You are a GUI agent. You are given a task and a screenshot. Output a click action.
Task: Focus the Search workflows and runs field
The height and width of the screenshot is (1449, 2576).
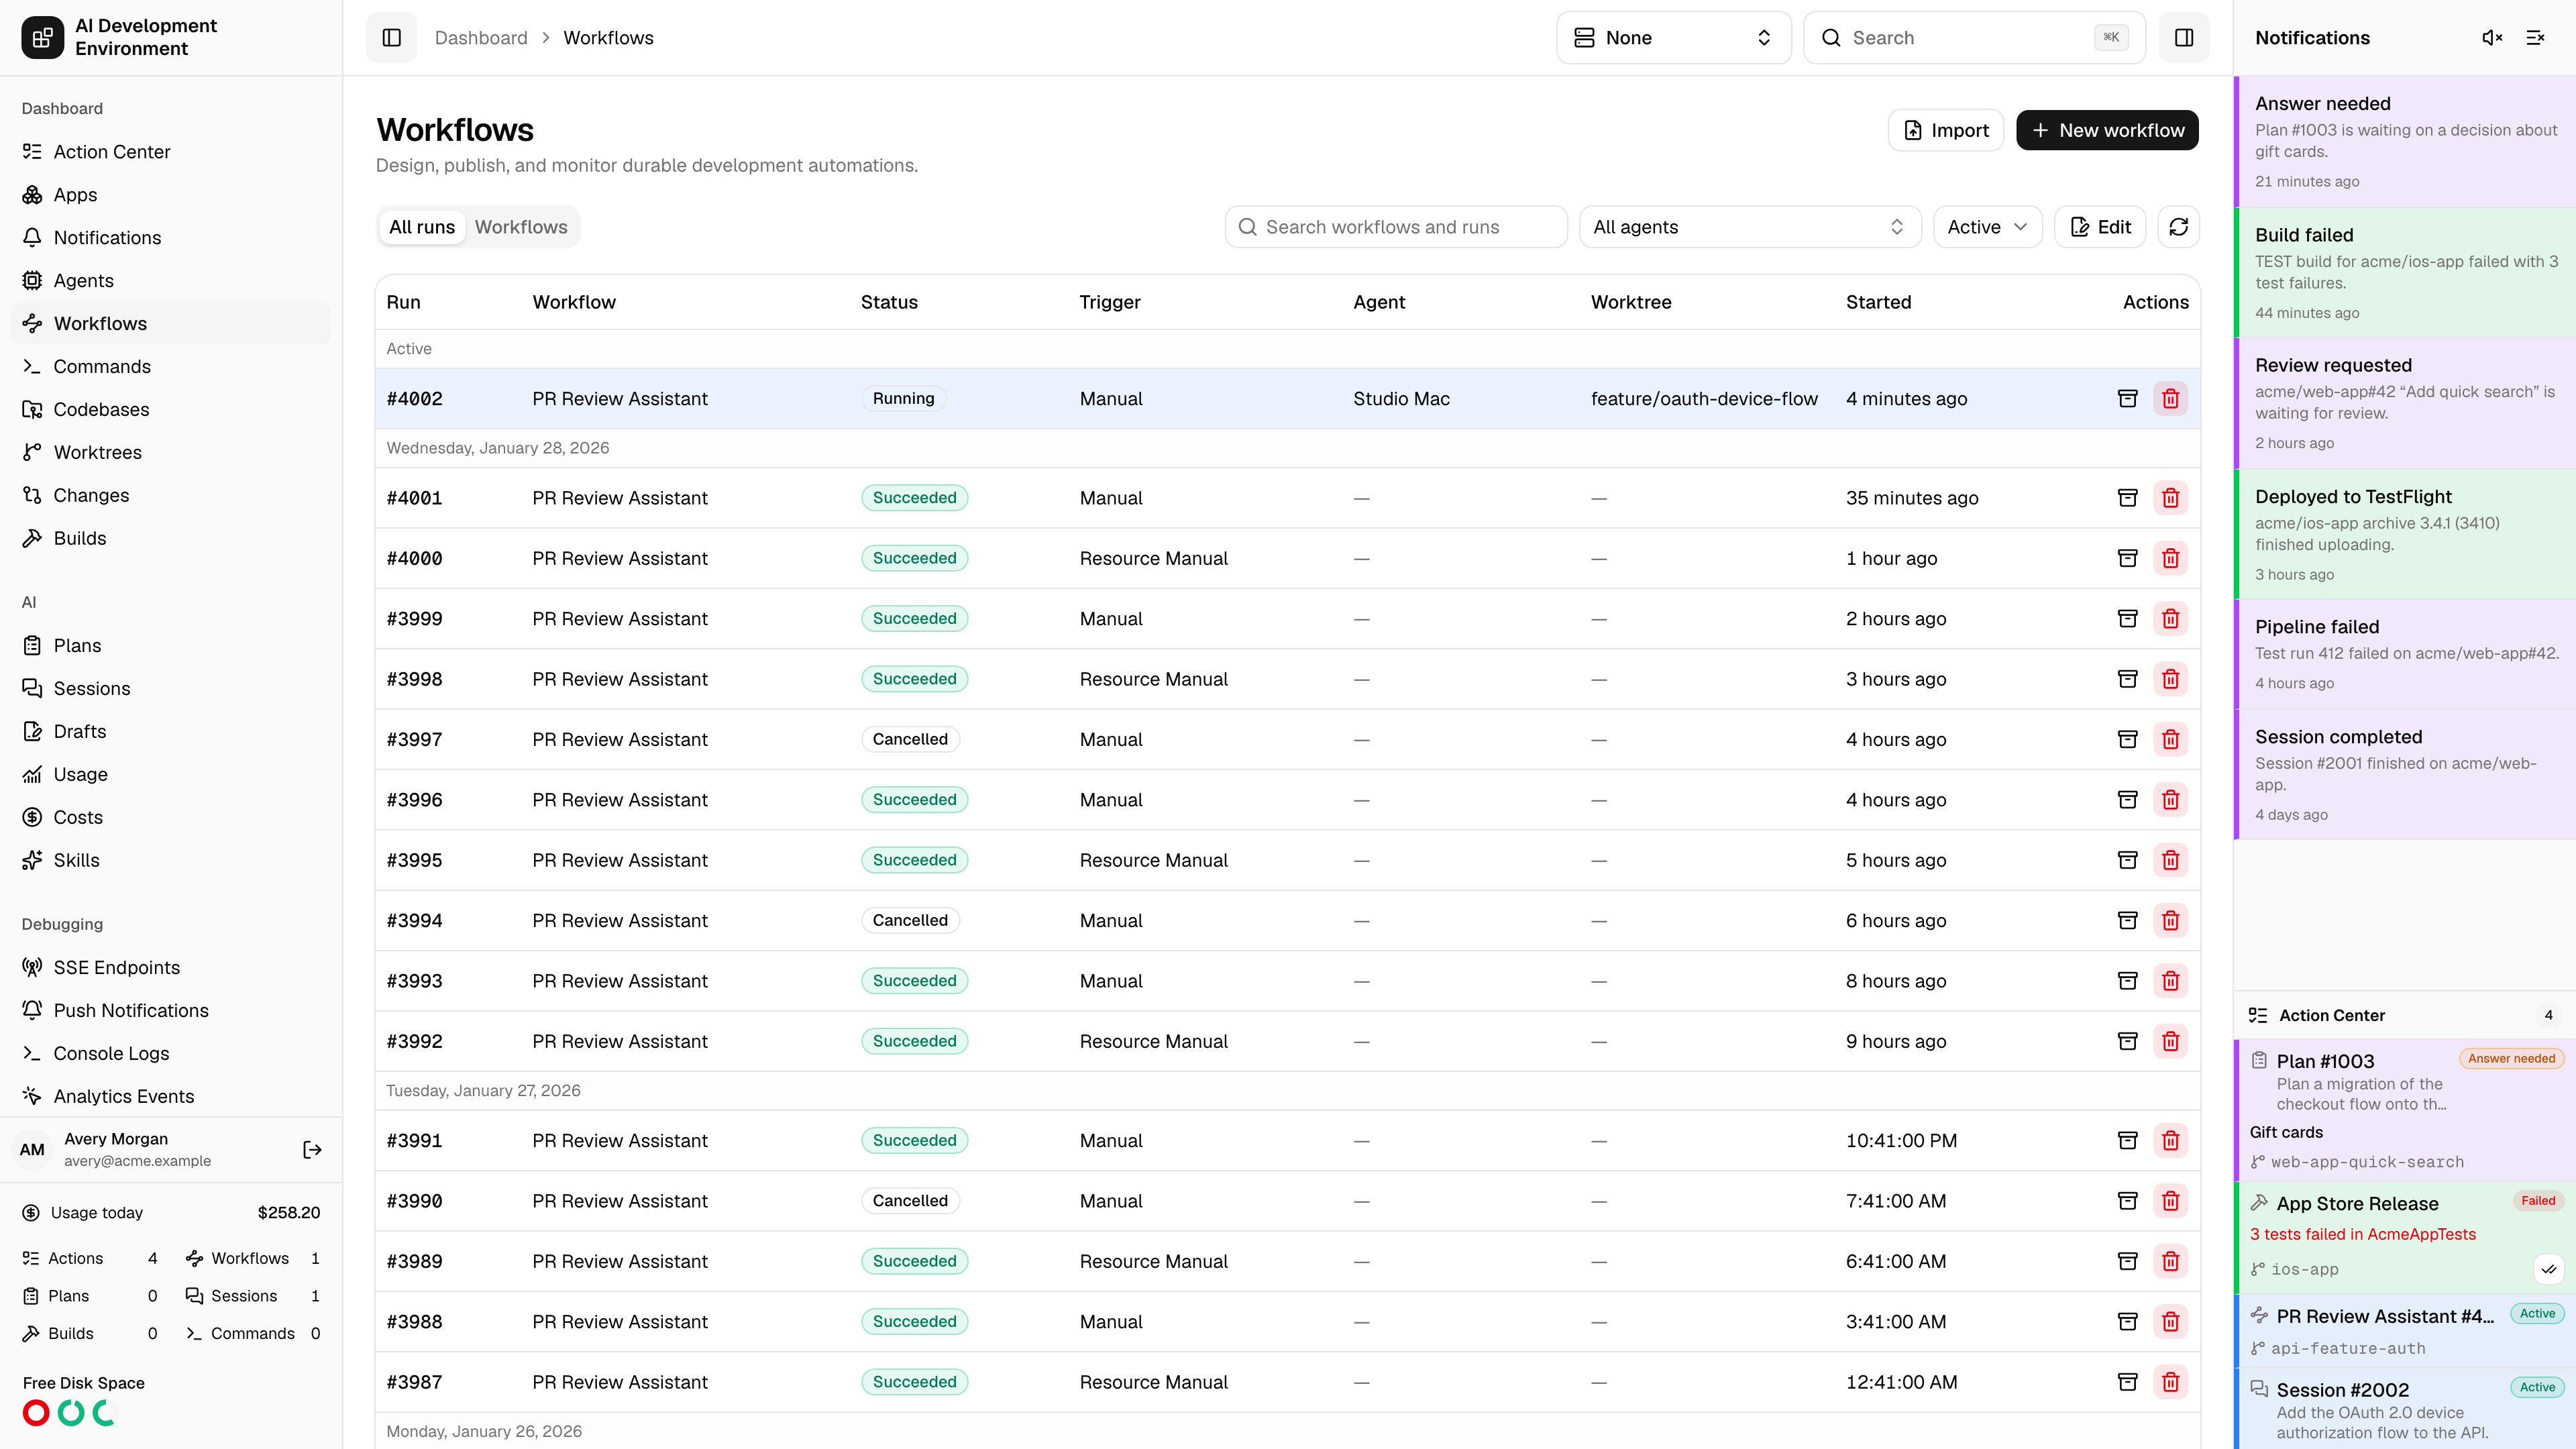[1396, 227]
